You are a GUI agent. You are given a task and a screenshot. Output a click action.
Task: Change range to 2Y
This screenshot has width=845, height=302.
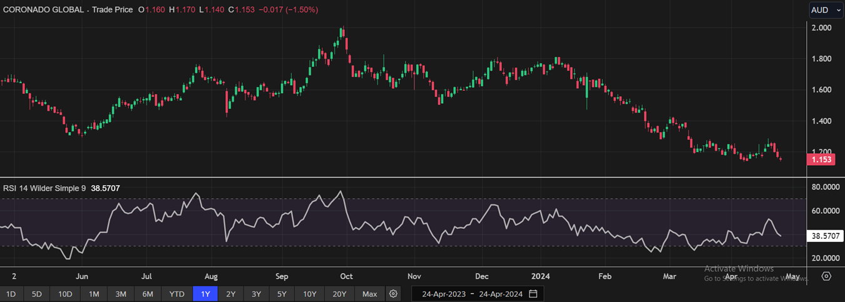[231, 294]
